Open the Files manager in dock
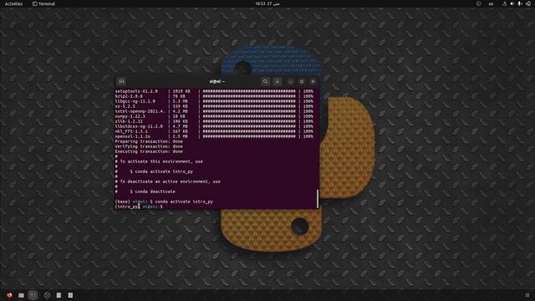The image size is (535, 301). click(21, 295)
